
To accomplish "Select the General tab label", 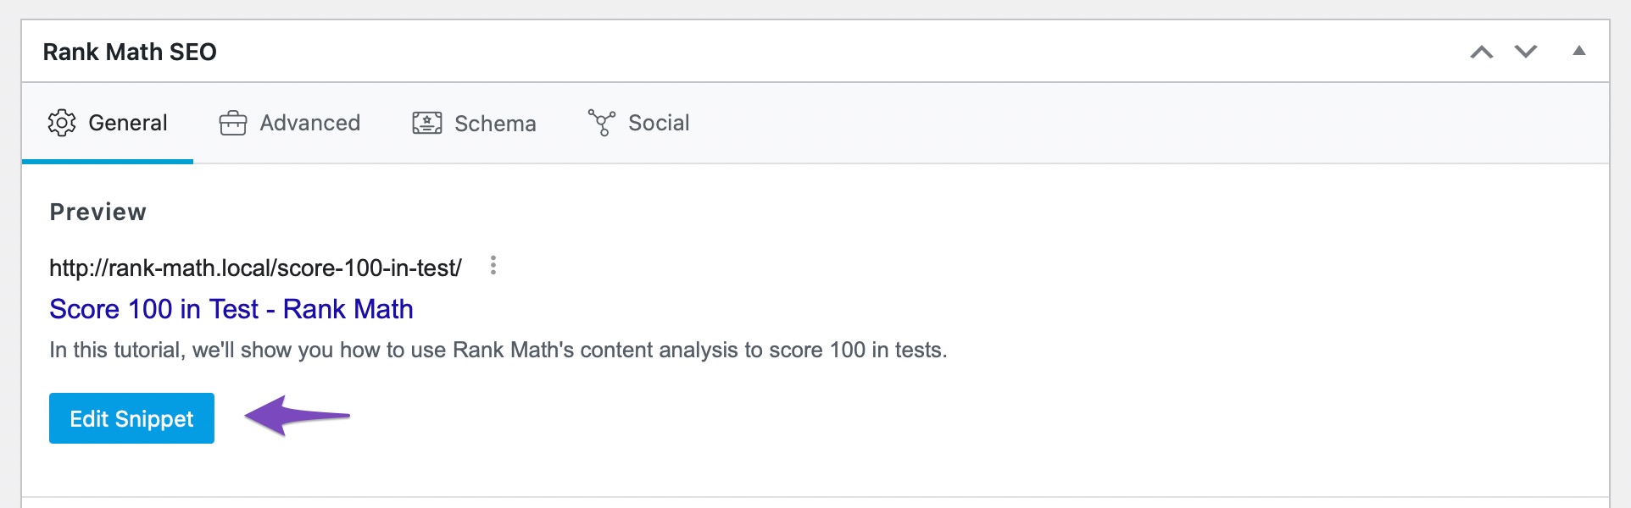I will [x=127, y=123].
